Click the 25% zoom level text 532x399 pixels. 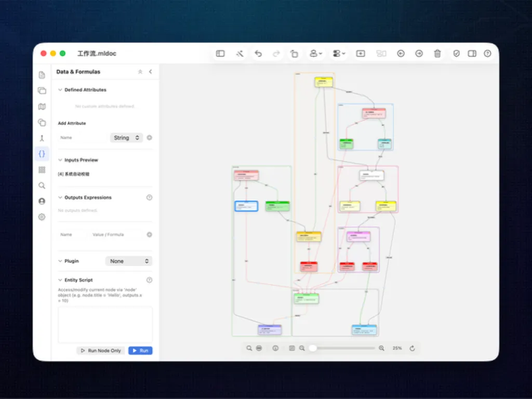[x=397, y=348]
